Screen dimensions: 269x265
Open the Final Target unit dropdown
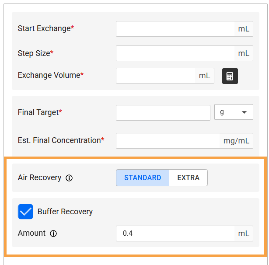pos(234,112)
